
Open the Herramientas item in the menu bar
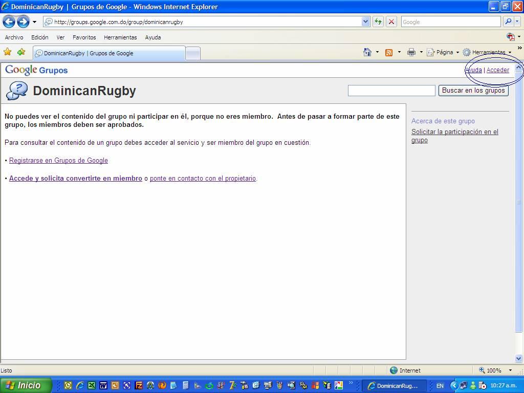point(120,37)
